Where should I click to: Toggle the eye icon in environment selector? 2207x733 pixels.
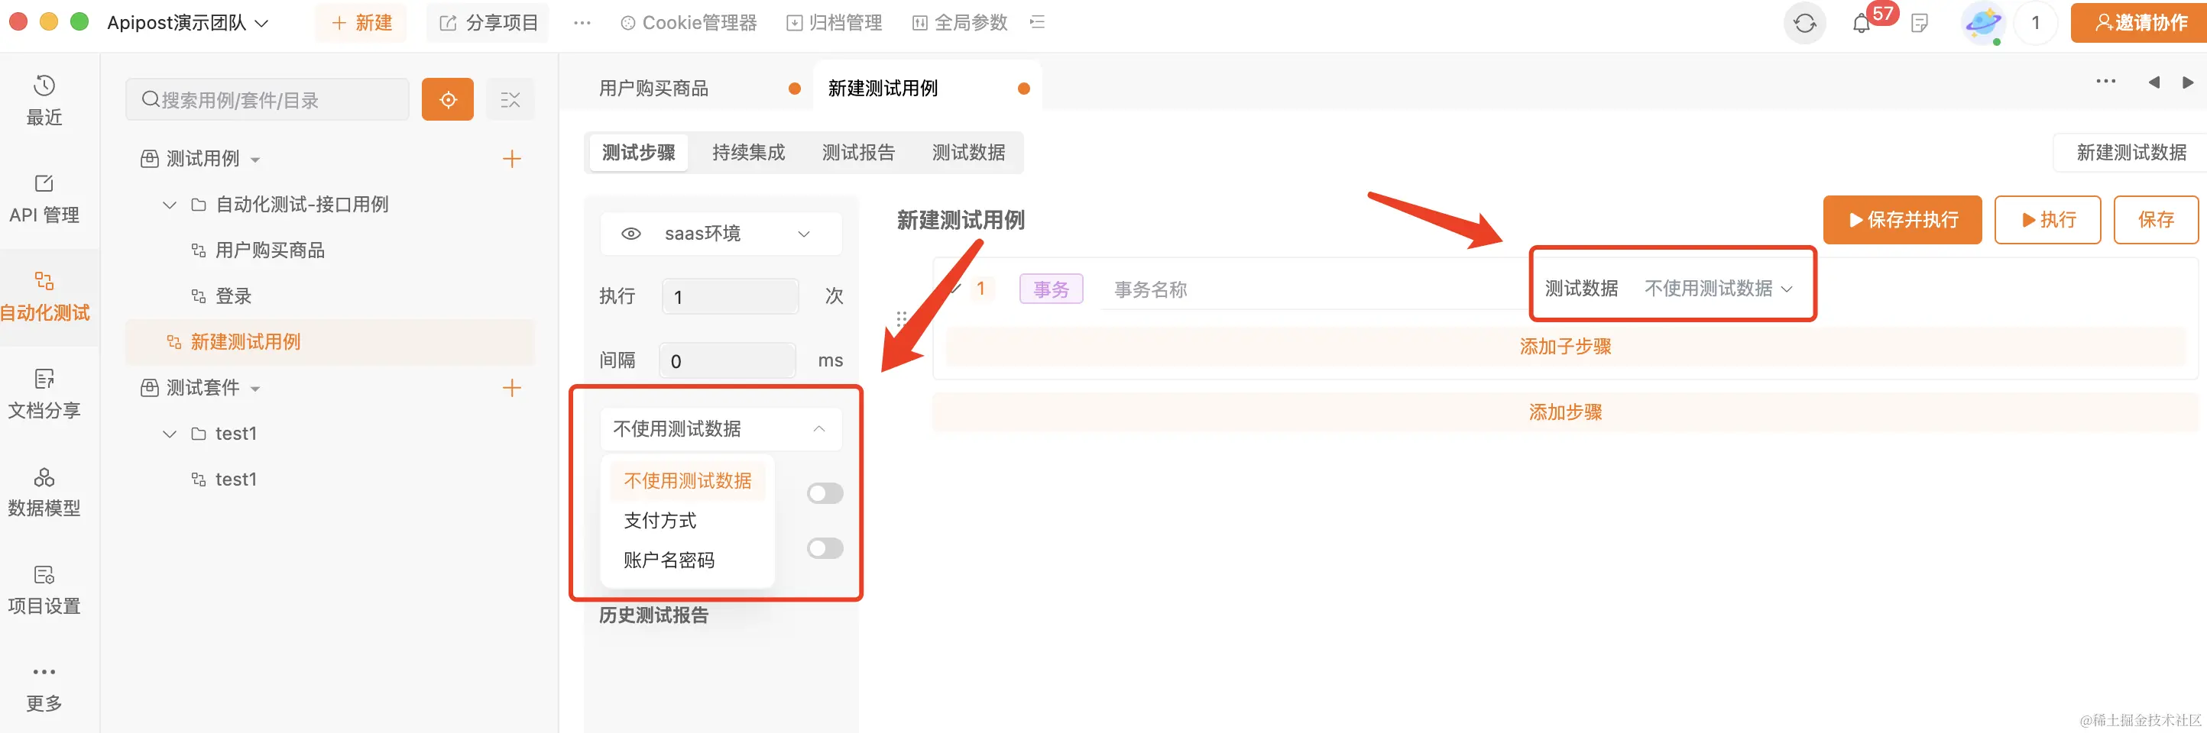[x=630, y=234]
